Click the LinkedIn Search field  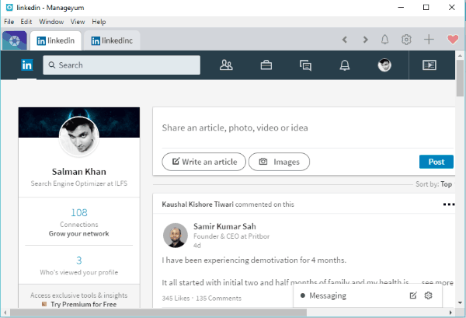pyautogui.click(x=120, y=65)
